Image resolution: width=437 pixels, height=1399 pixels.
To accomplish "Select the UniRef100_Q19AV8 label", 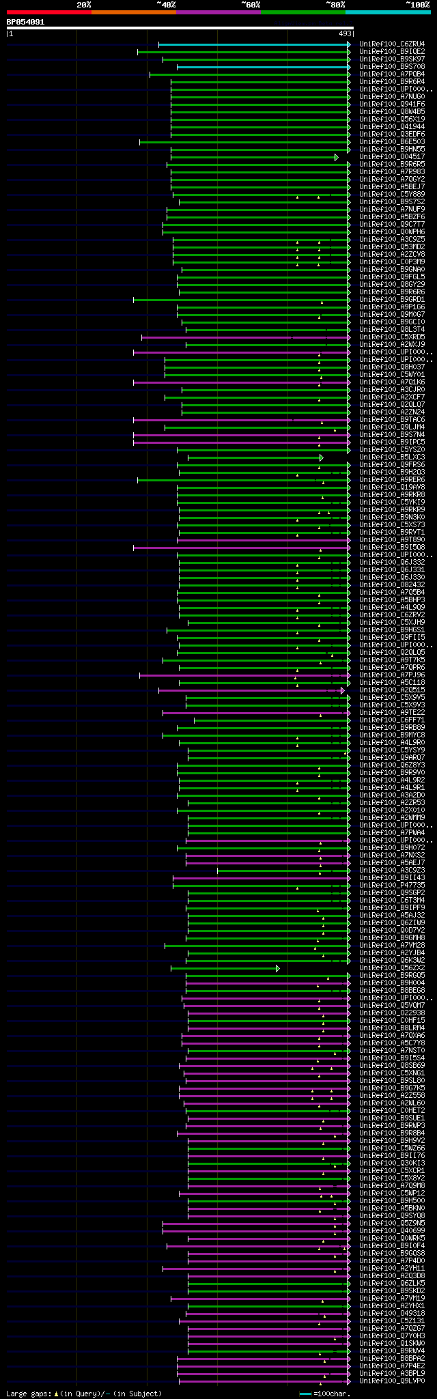I will coord(392,487).
